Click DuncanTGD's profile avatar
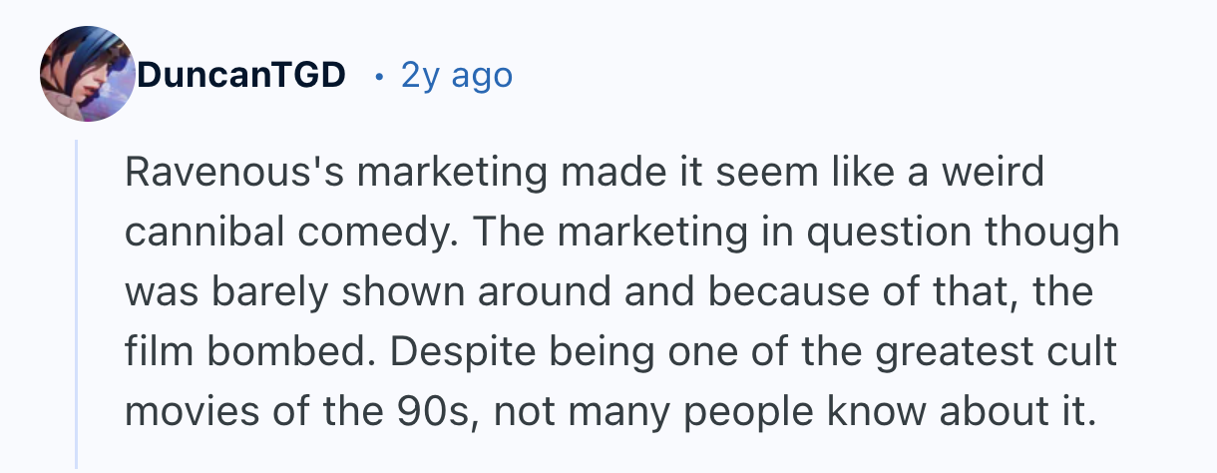This screenshot has height=473, width=1217. click(87, 75)
